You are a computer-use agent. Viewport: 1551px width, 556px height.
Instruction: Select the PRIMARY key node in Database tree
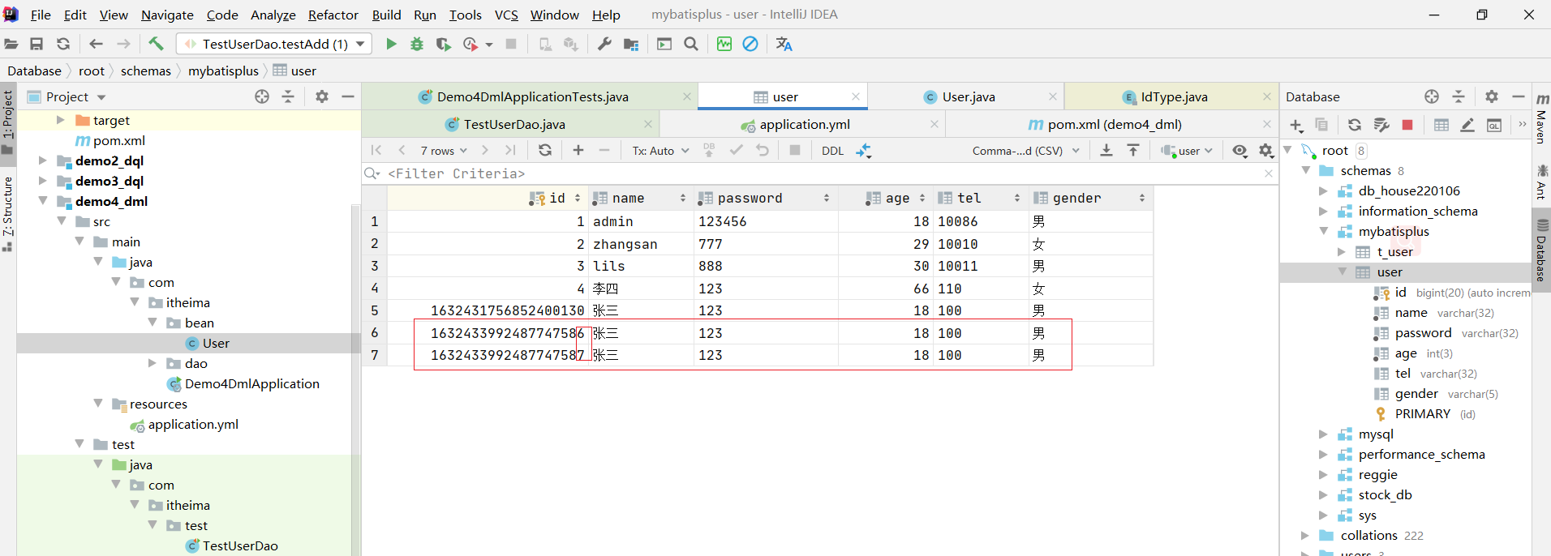(x=1422, y=413)
